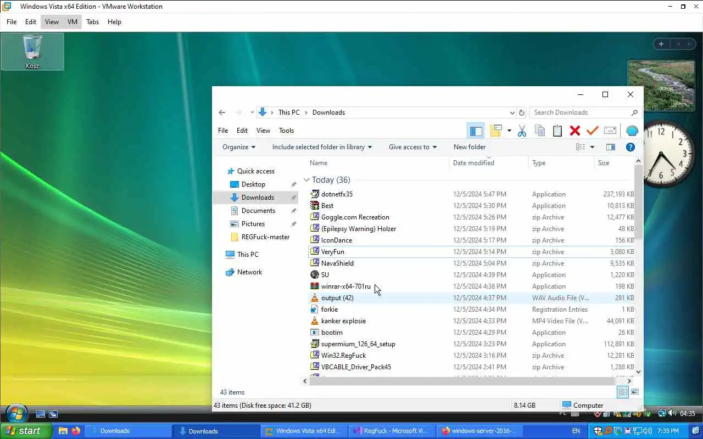Image resolution: width=703 pixels, height=439 pixels.
Task: Switch to Windows Vista x64 Edition taskbar button
Action: 304,431
